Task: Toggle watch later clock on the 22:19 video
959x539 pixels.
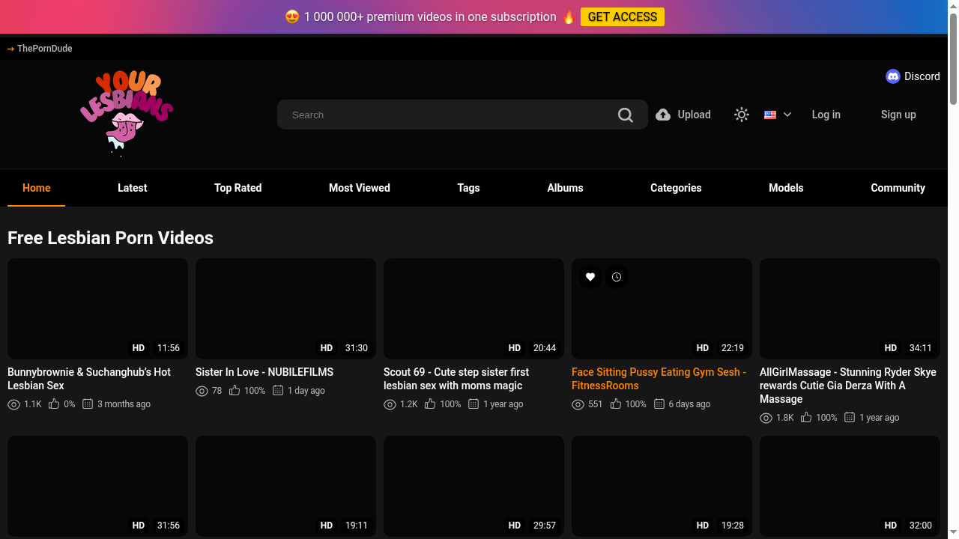Action: (617, 277)
